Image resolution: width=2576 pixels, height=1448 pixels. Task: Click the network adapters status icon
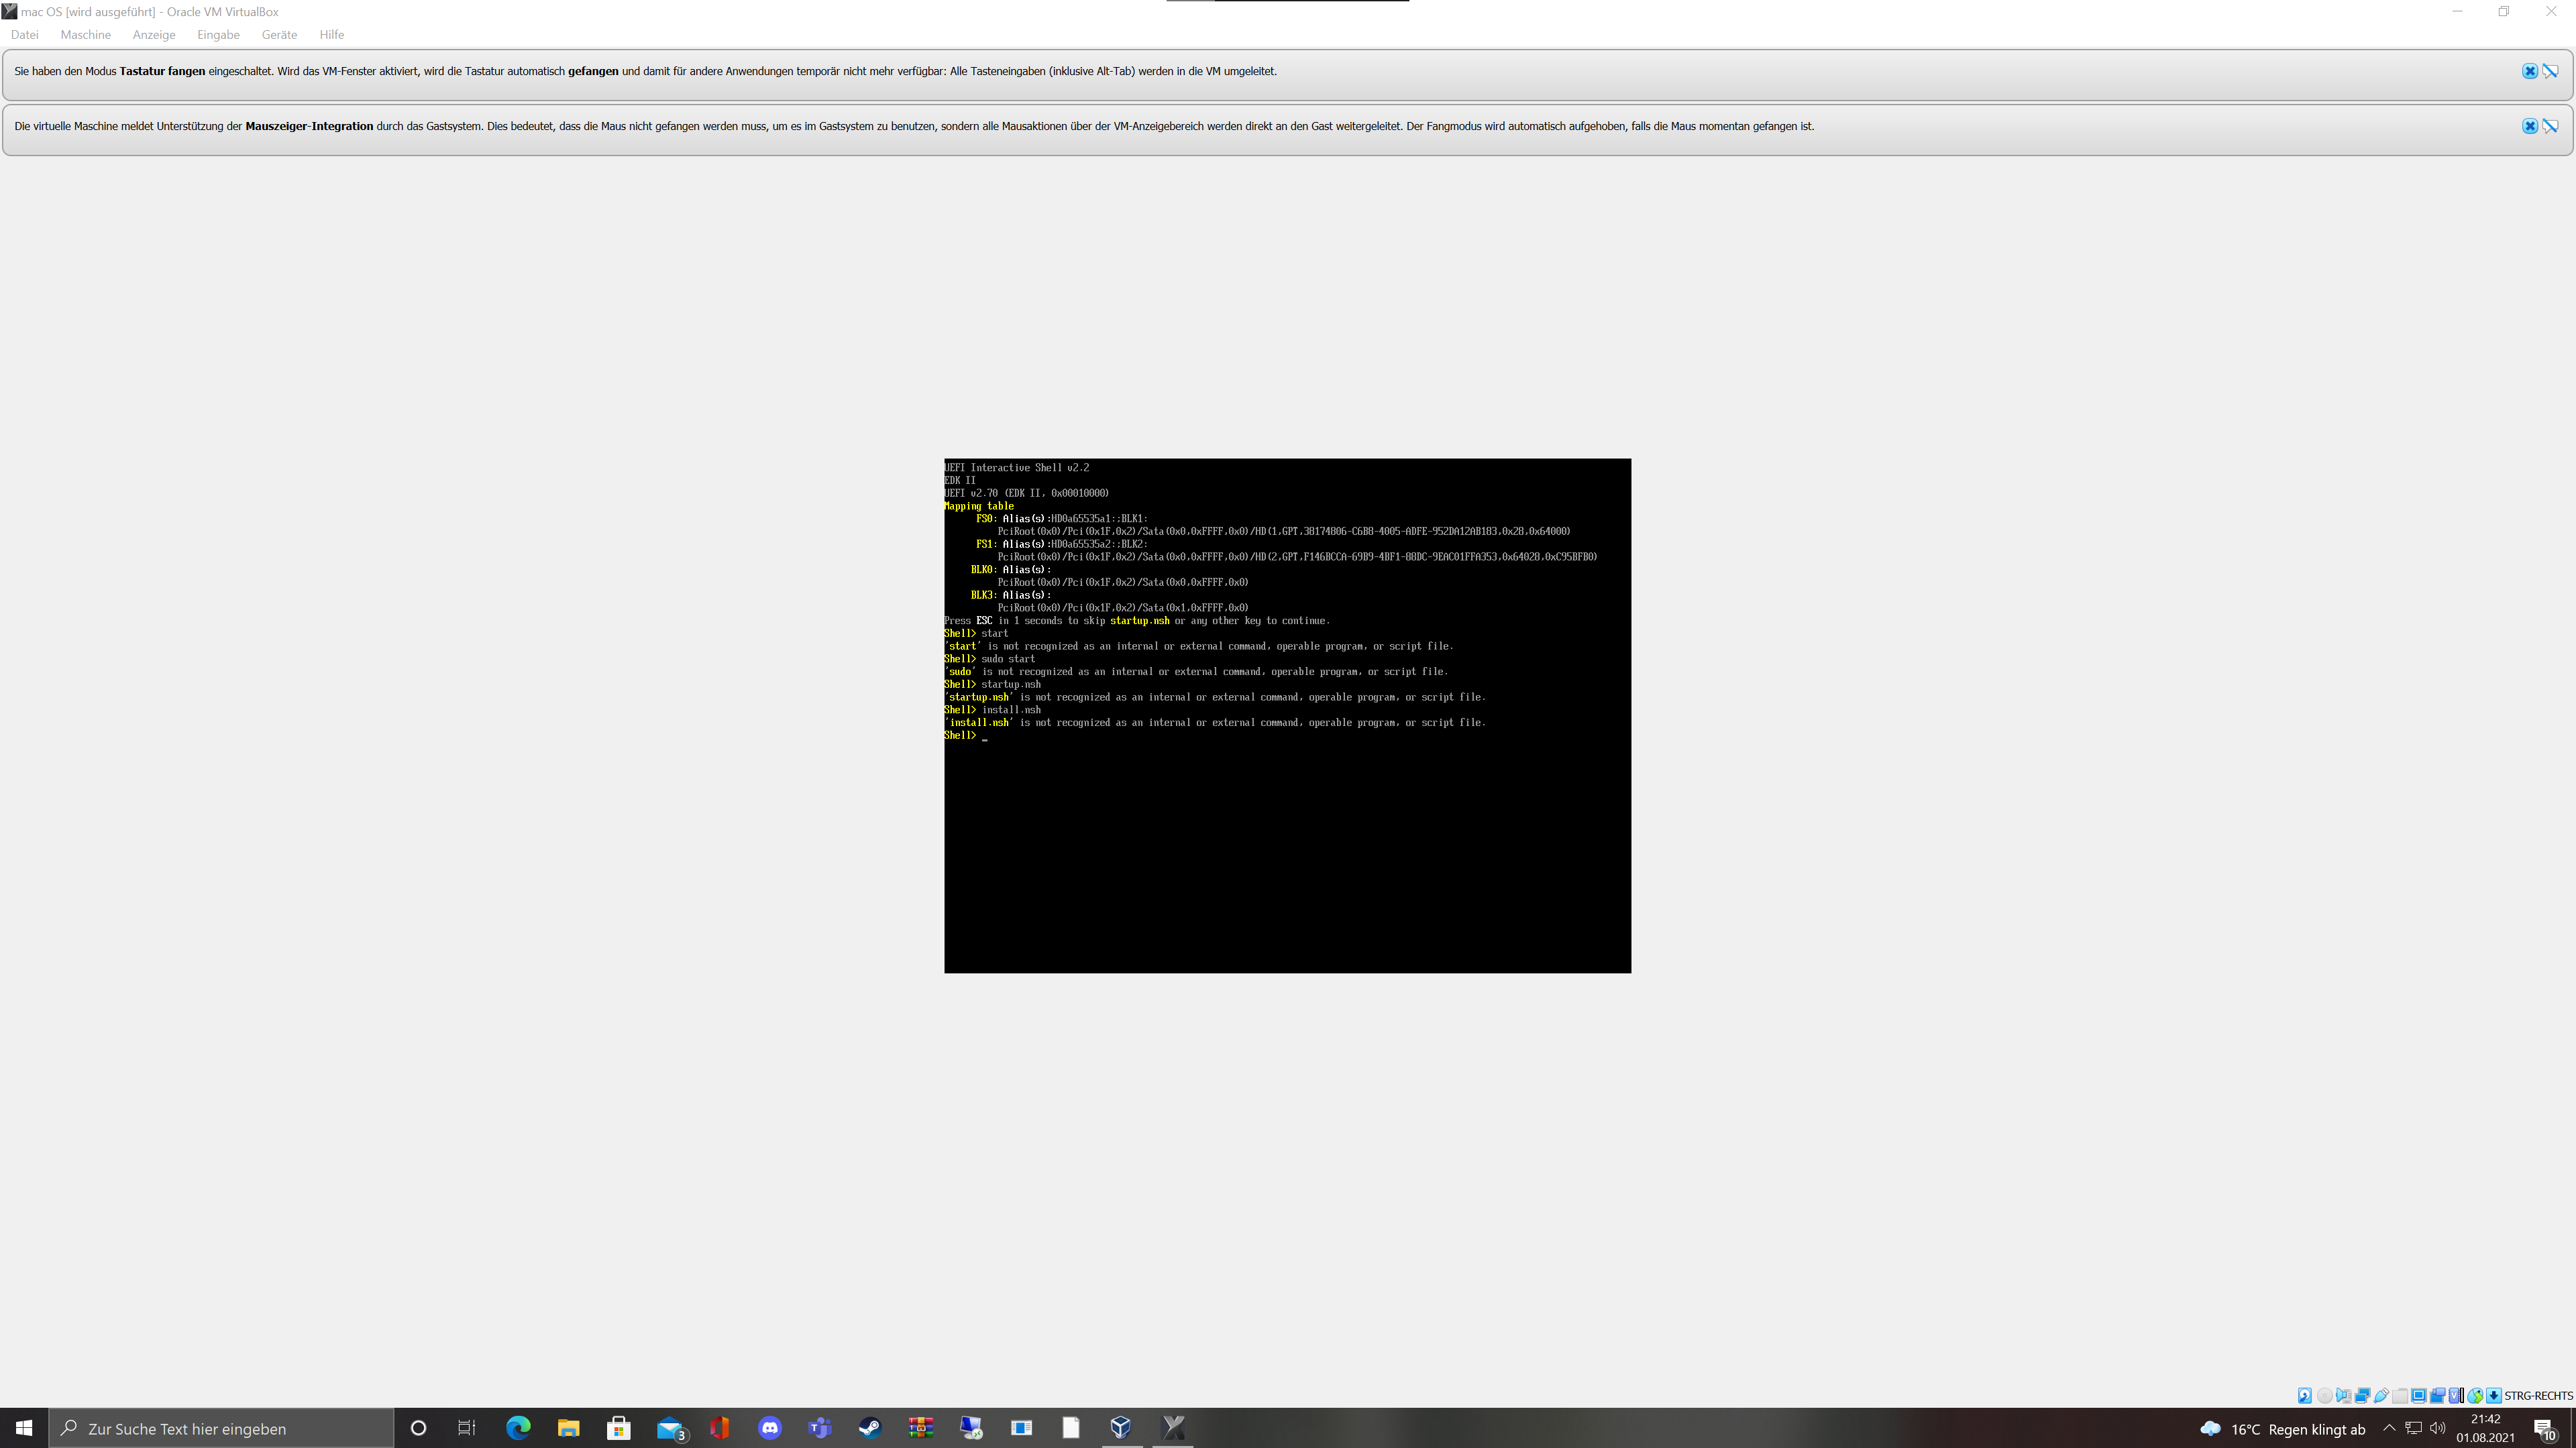pos(2363,1396)
